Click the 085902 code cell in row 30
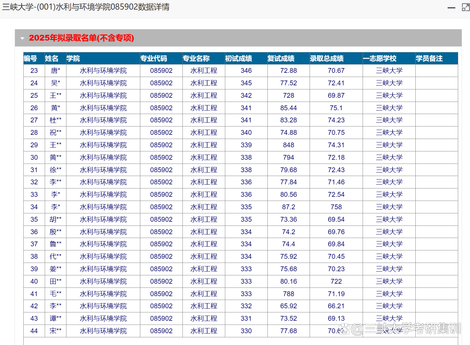470x345 pixels. [161, 157]
